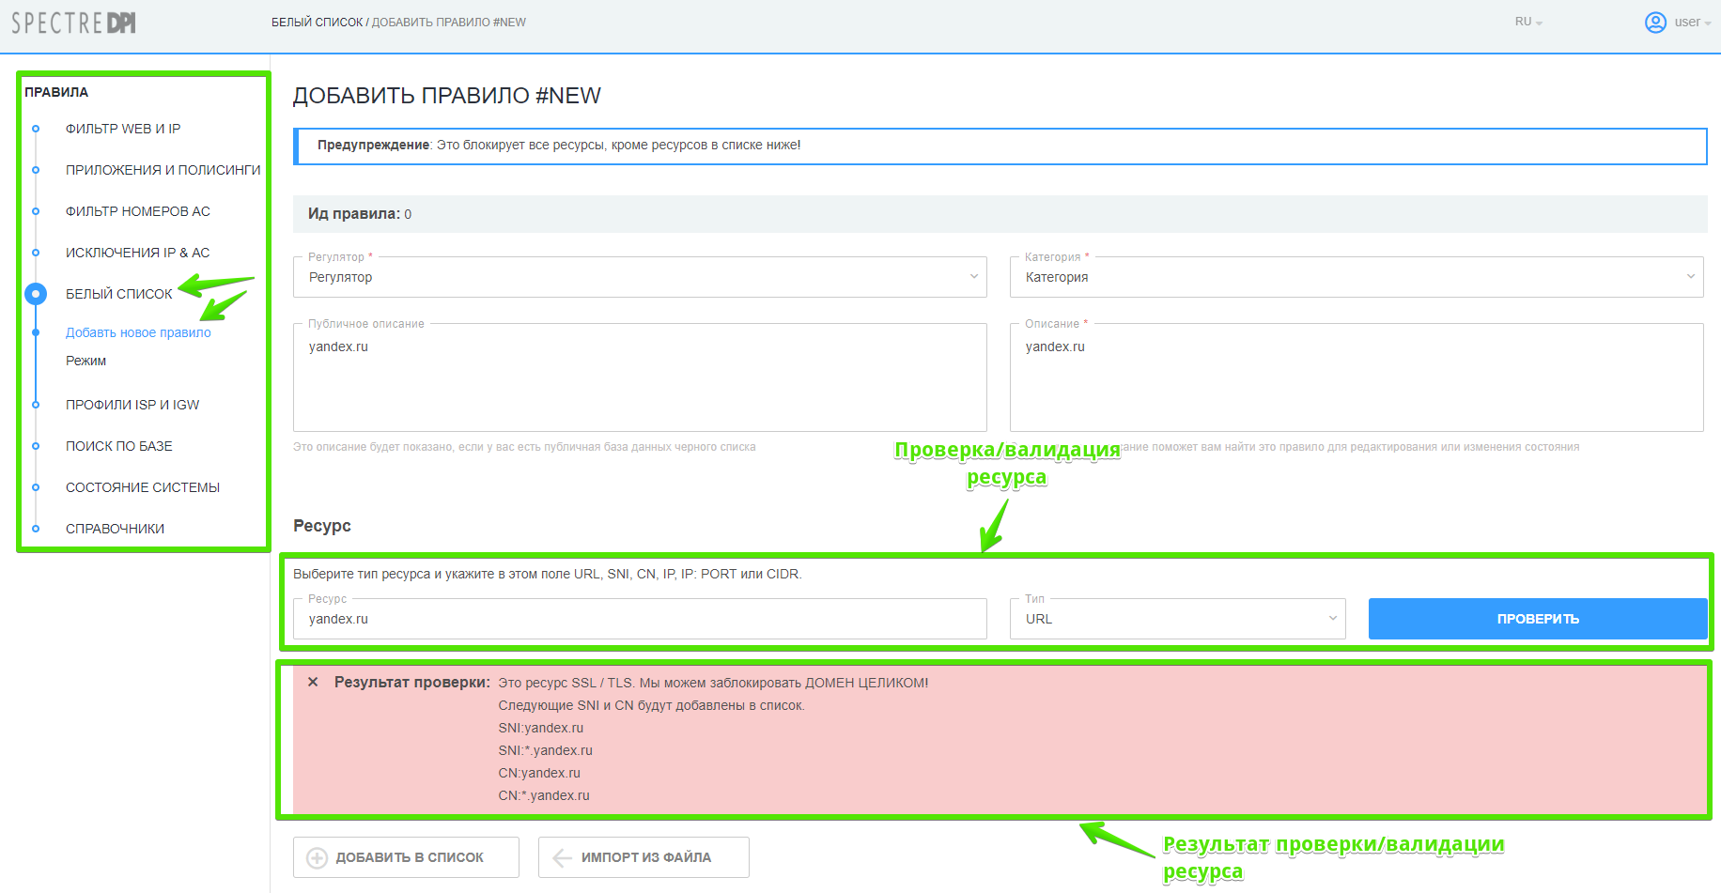Open the Режим submenu item
Viewport: 1721px width, 893px height.
coord(86,361)
